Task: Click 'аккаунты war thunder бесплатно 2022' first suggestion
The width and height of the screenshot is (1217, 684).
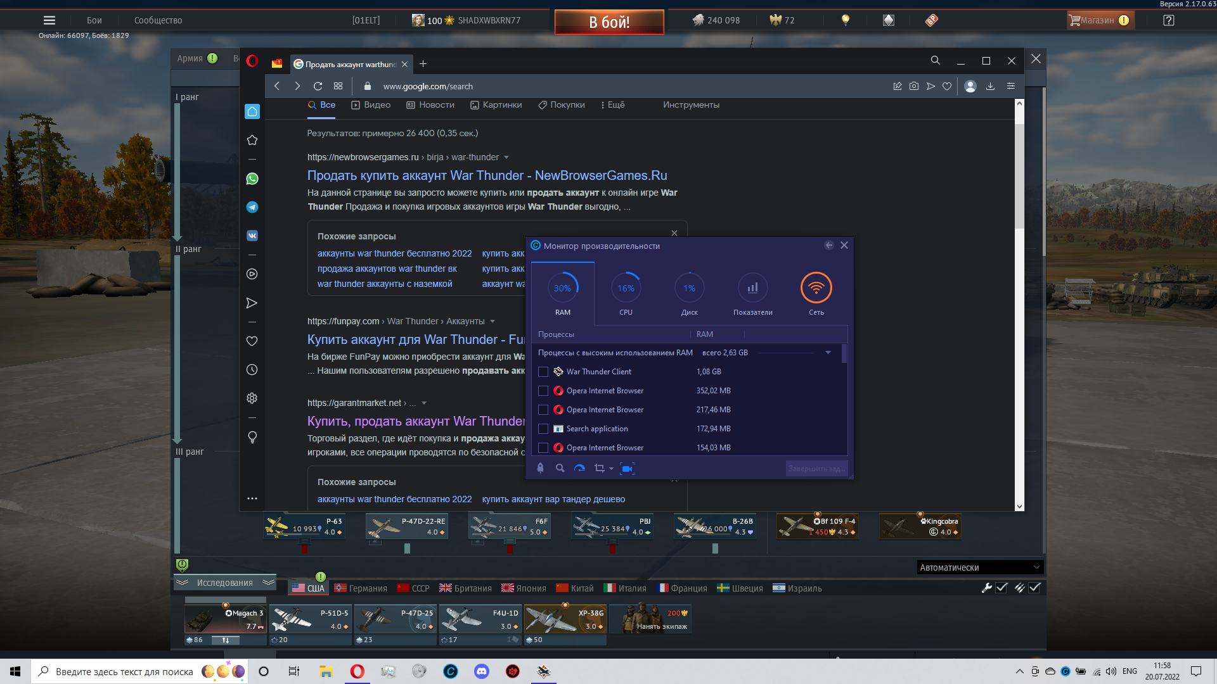Action: [394, 253]
